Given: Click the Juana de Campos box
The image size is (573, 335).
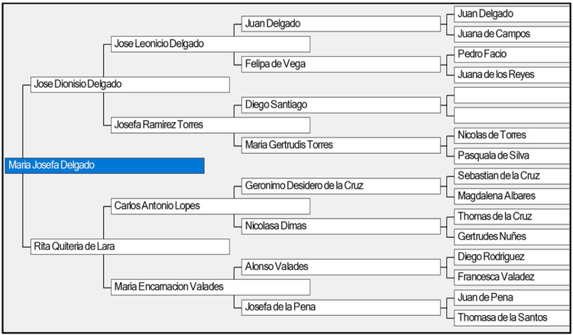Looking at the screenshot, I should click(x=513, y=34).
